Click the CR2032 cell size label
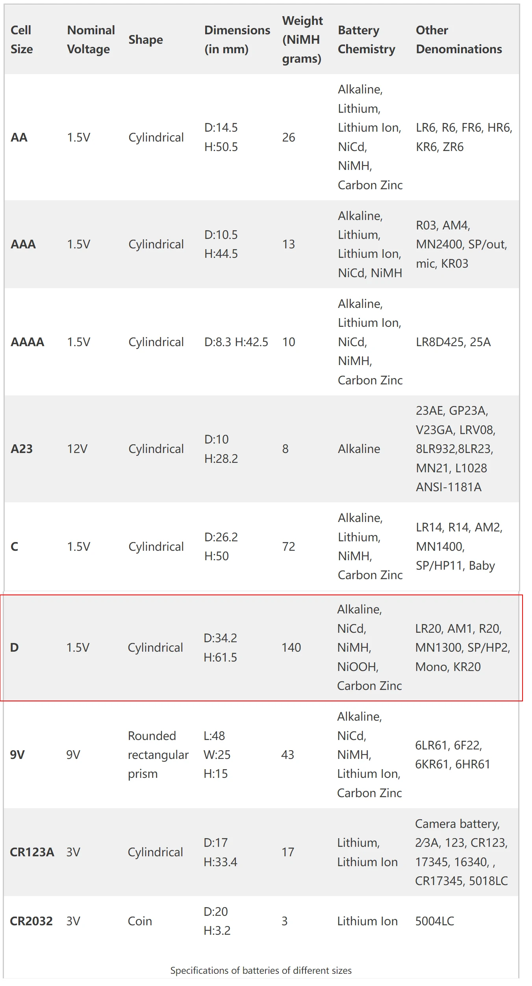 (x=31, y=921)
